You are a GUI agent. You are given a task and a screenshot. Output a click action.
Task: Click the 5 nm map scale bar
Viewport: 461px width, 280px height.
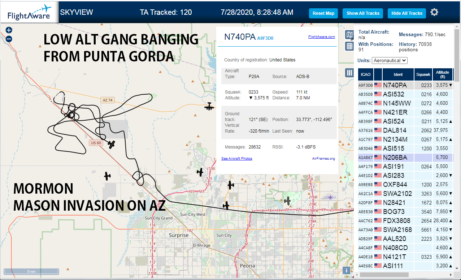(x=31, y=271)
